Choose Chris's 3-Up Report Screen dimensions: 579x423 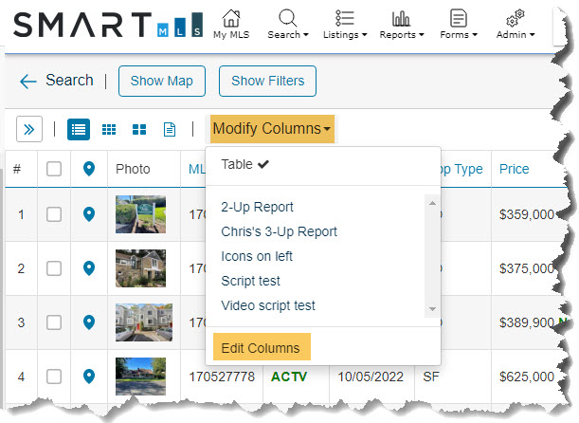coord(279,231)
